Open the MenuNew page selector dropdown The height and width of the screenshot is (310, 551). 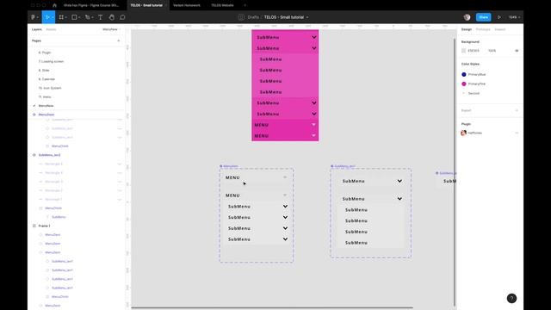point(111,29)
